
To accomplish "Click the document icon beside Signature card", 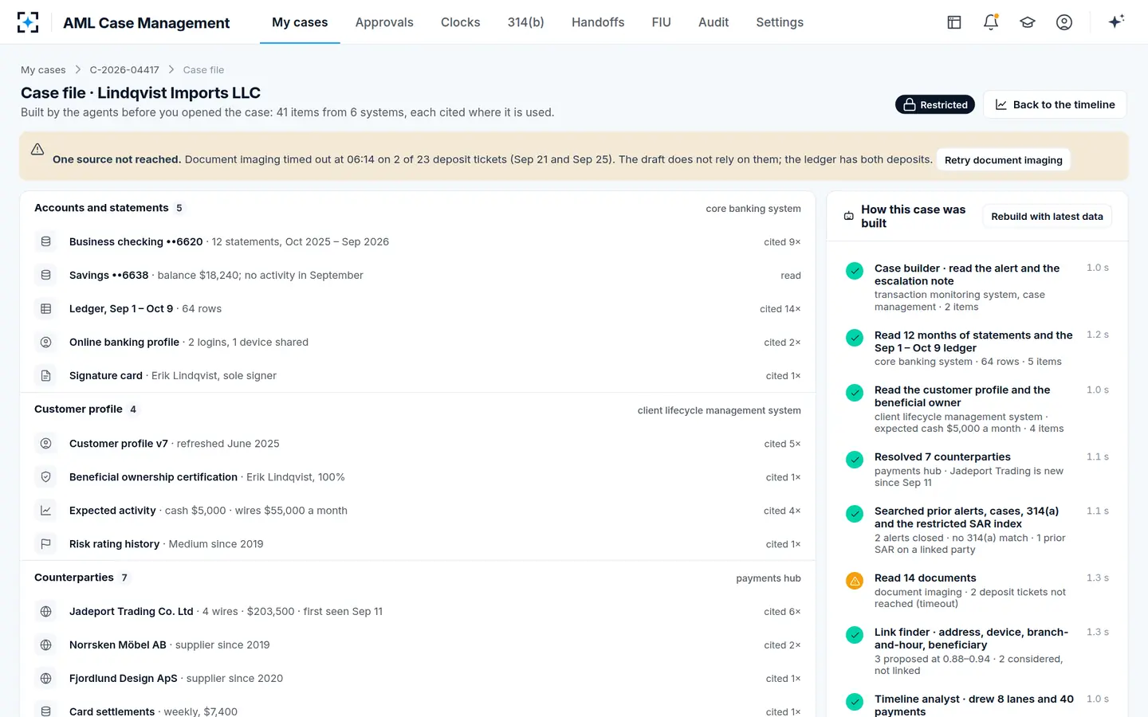I will tap(46, 375).
